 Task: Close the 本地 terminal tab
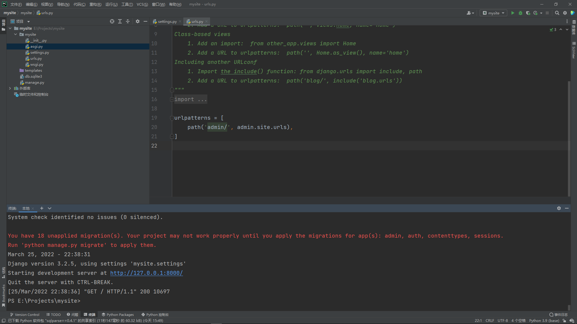(33, 208)
